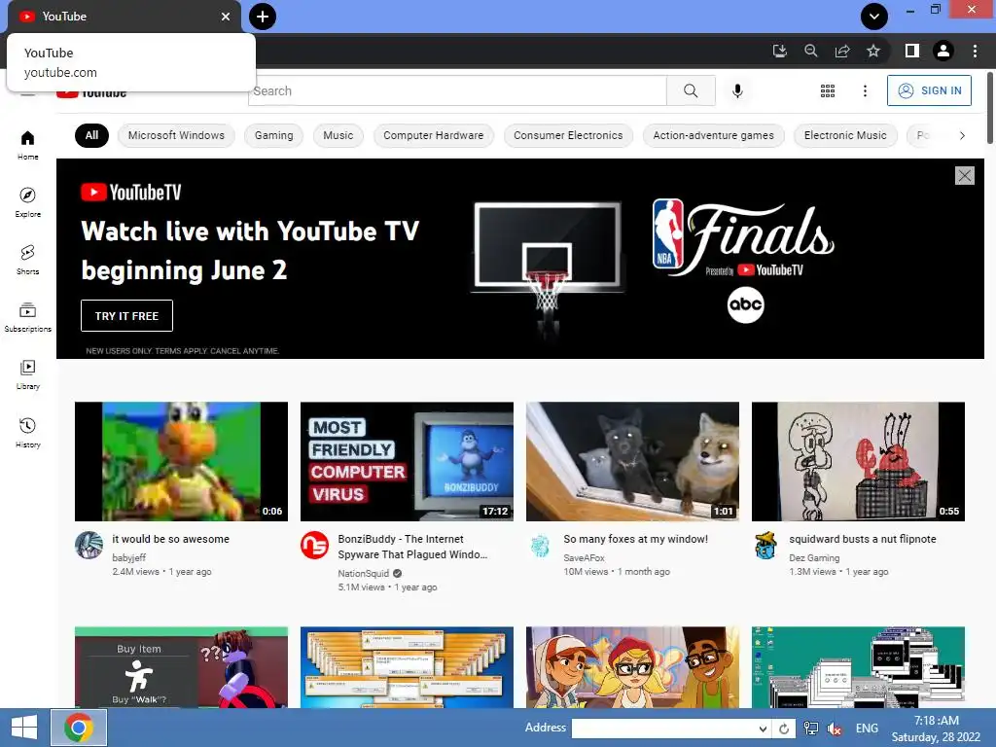Open Dez Gaming channel name link

pos(814,557)
